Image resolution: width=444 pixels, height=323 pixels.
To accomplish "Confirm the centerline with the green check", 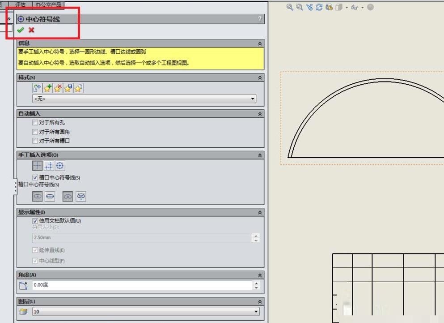I will pyautogui.click(x=21, y=30).
